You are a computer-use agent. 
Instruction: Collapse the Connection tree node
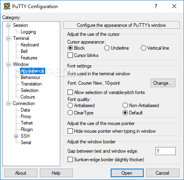(9, 104)
